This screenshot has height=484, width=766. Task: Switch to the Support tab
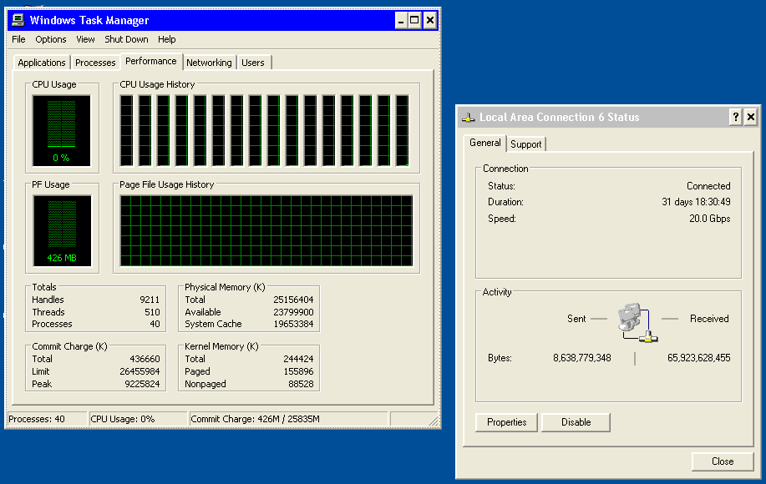526,144
